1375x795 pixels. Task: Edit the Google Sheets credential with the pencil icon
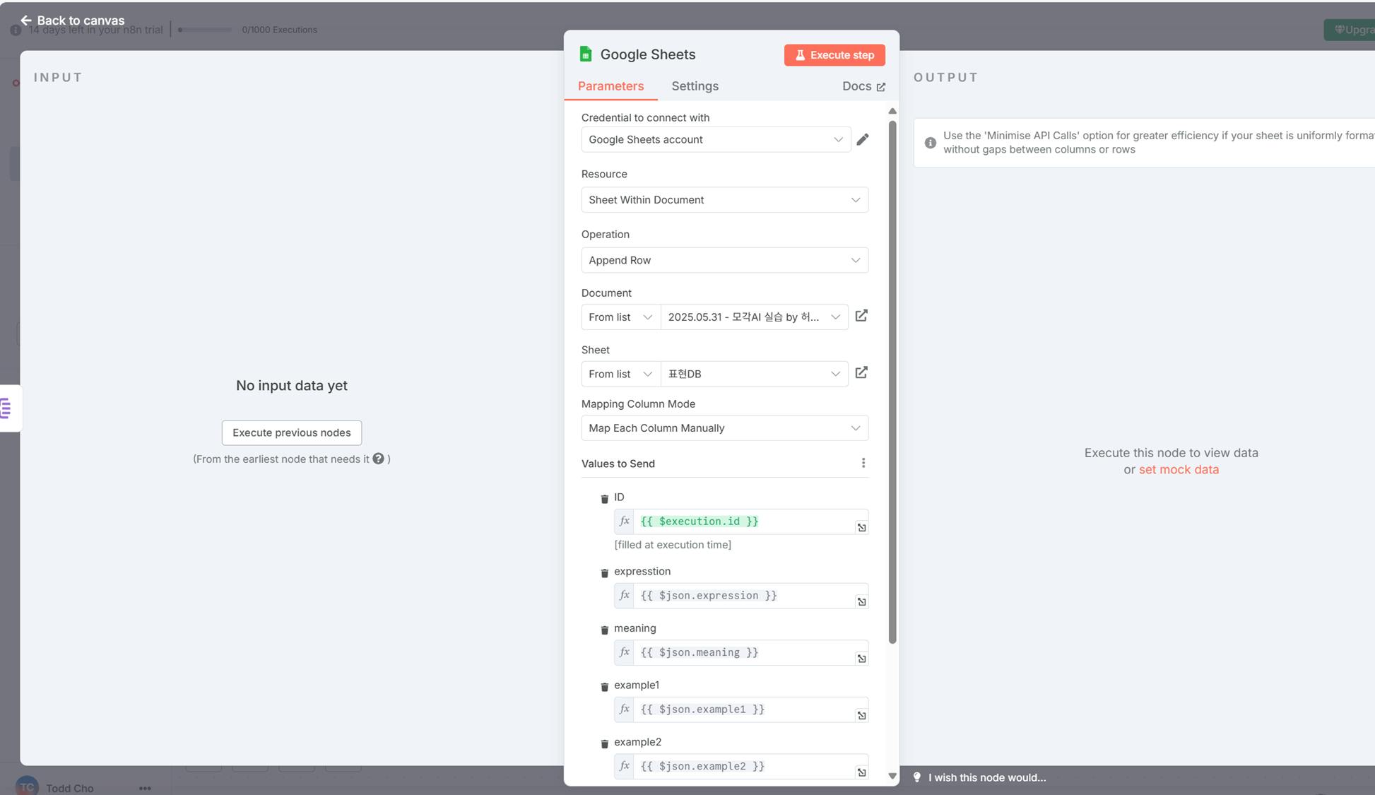pos(863,139)
